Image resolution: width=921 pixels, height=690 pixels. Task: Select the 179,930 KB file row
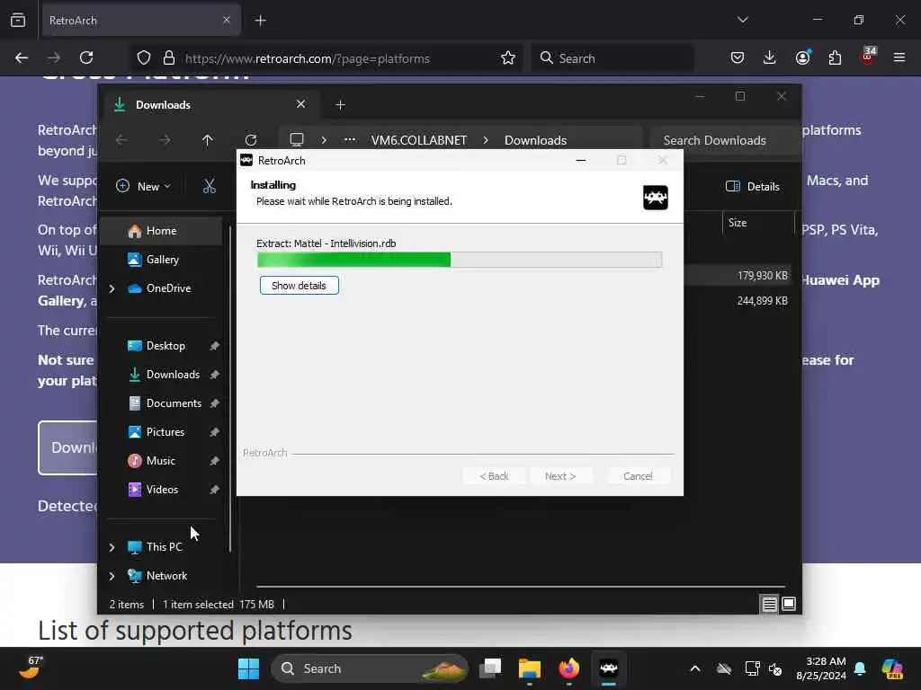click(741, 275)
